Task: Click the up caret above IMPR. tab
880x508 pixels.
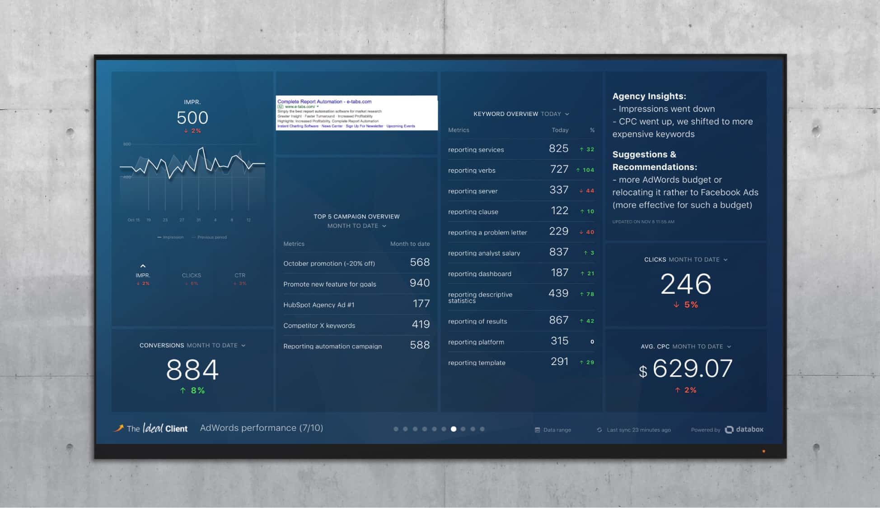Action: tap(143, 266)
